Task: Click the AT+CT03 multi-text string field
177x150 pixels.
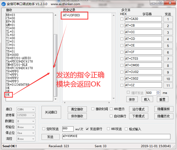Action: (x=143, y=59)
